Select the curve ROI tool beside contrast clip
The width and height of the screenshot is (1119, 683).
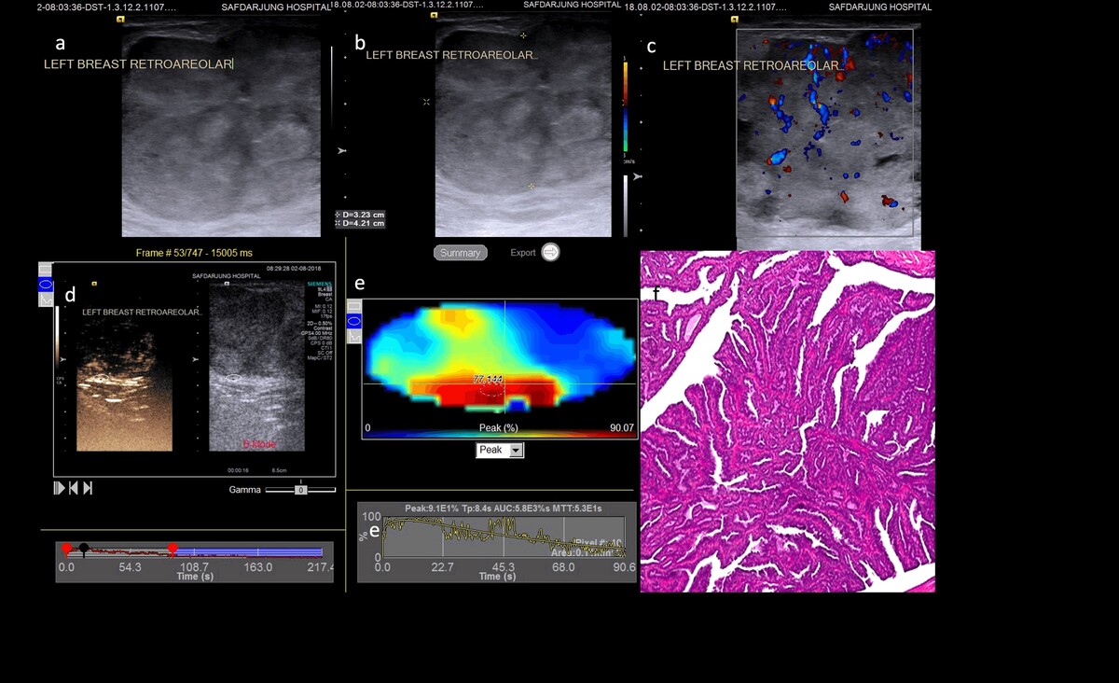tap(46, 300)
